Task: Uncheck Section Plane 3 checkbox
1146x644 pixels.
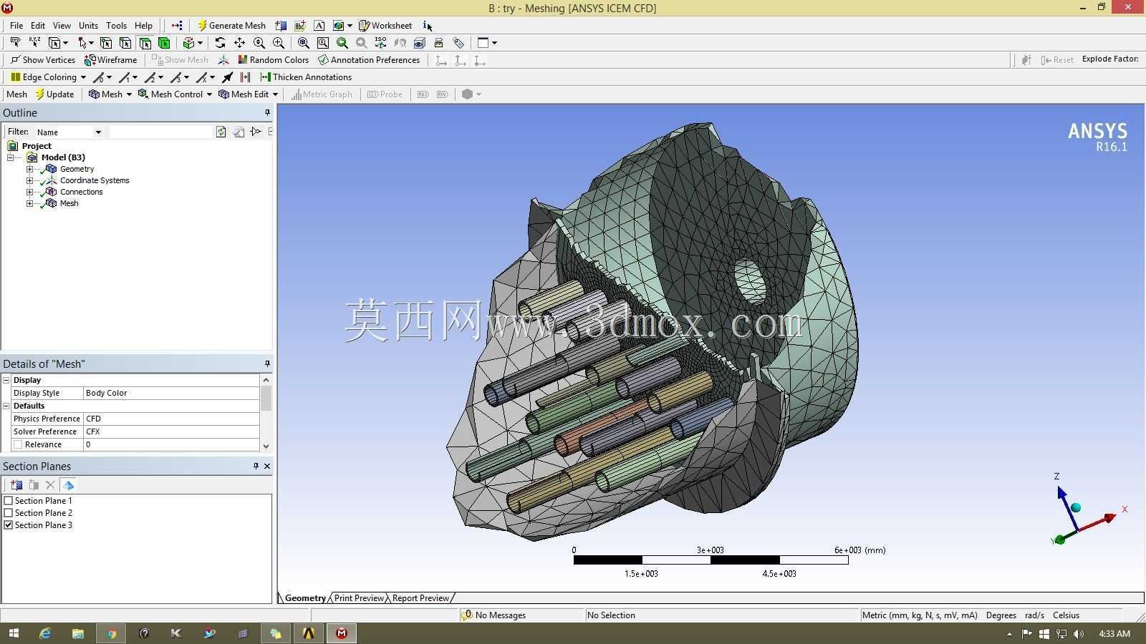Action: point(9,525)
